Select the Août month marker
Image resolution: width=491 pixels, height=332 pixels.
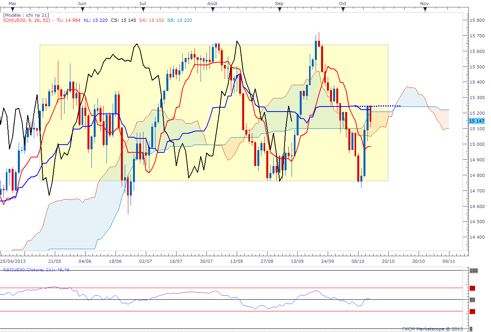(212, 3)
